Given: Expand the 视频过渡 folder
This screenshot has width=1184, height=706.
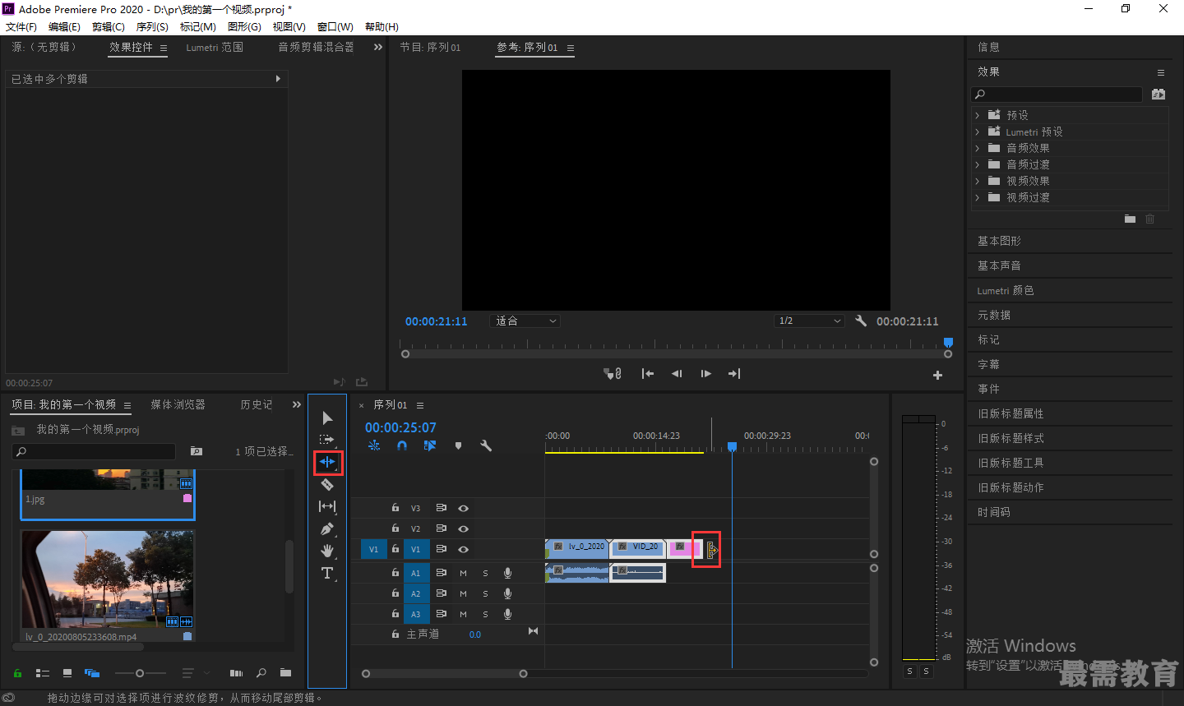Looking at the screenshot, I should (977, 197).
